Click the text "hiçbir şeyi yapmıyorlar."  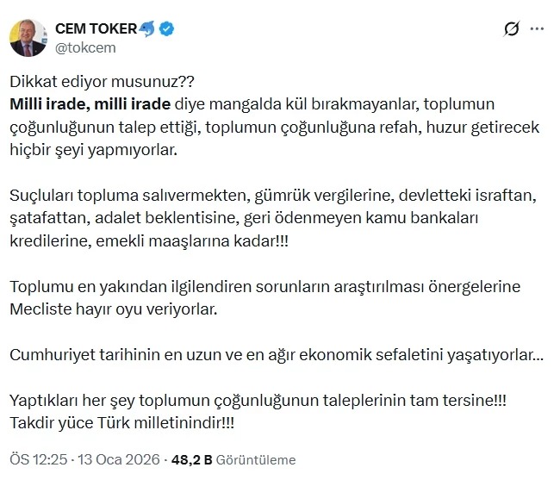[92, 151]
